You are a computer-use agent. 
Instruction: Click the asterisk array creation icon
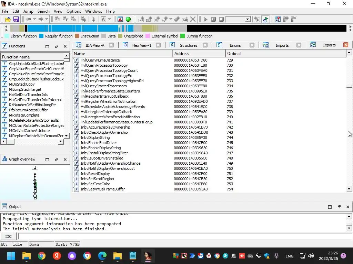tap(177, 19)
